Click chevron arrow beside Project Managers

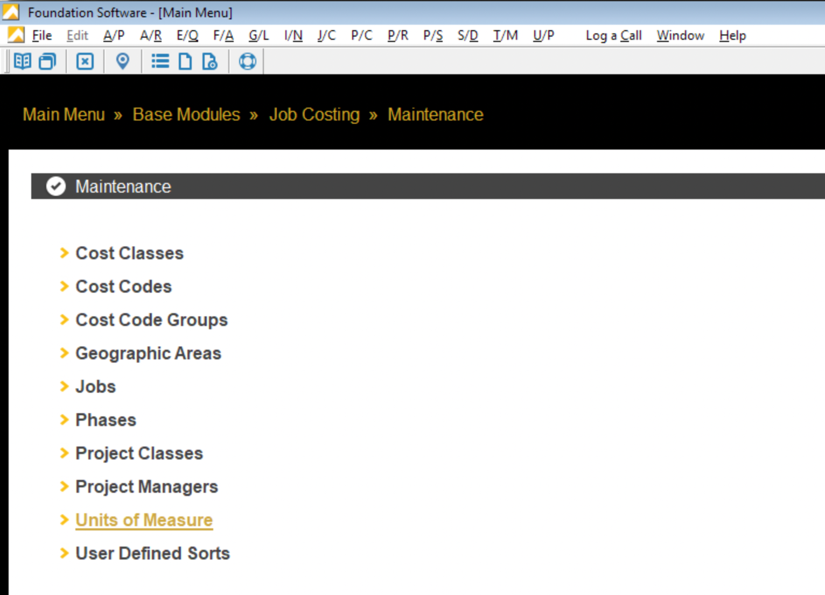click(64, 486)
